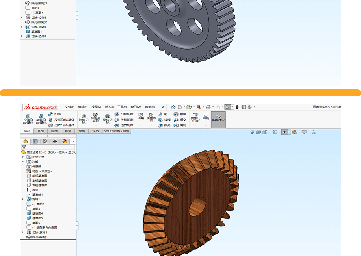Choose the 扫描切除 swept cut tool
The width and height of the screenshot is (361, 256).
click(124, 114)
